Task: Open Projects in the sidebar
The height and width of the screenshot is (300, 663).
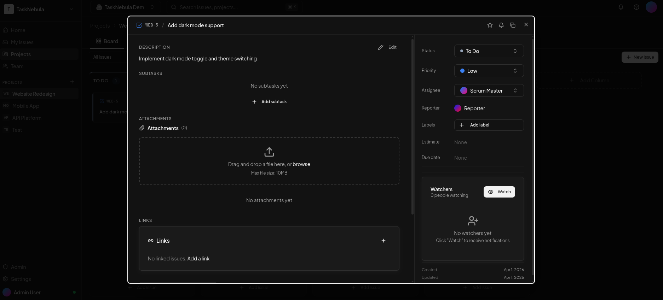Action: 39,54
